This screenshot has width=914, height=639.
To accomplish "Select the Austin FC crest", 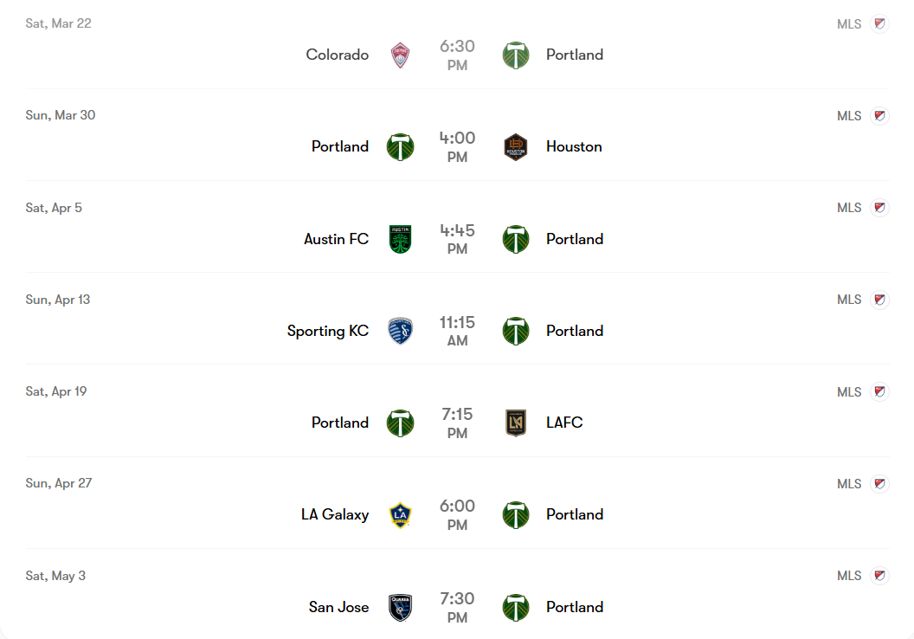I will click(x=400, y=239).
